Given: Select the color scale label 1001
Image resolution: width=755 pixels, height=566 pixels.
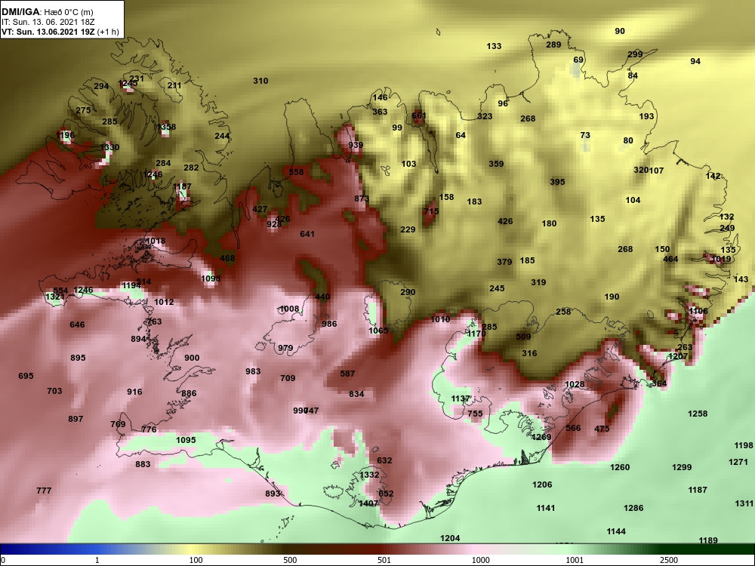Looking at the screenshot, I should (x=575, y=560).
